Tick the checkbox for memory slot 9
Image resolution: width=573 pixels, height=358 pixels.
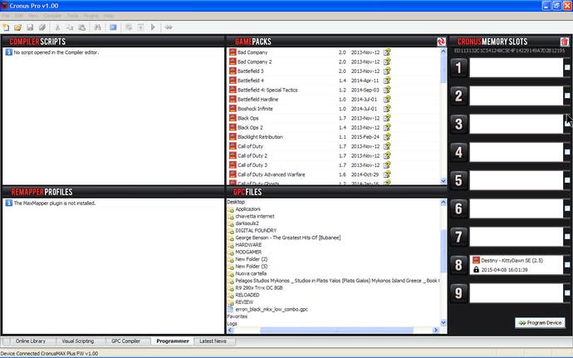[x=567, y=292]
